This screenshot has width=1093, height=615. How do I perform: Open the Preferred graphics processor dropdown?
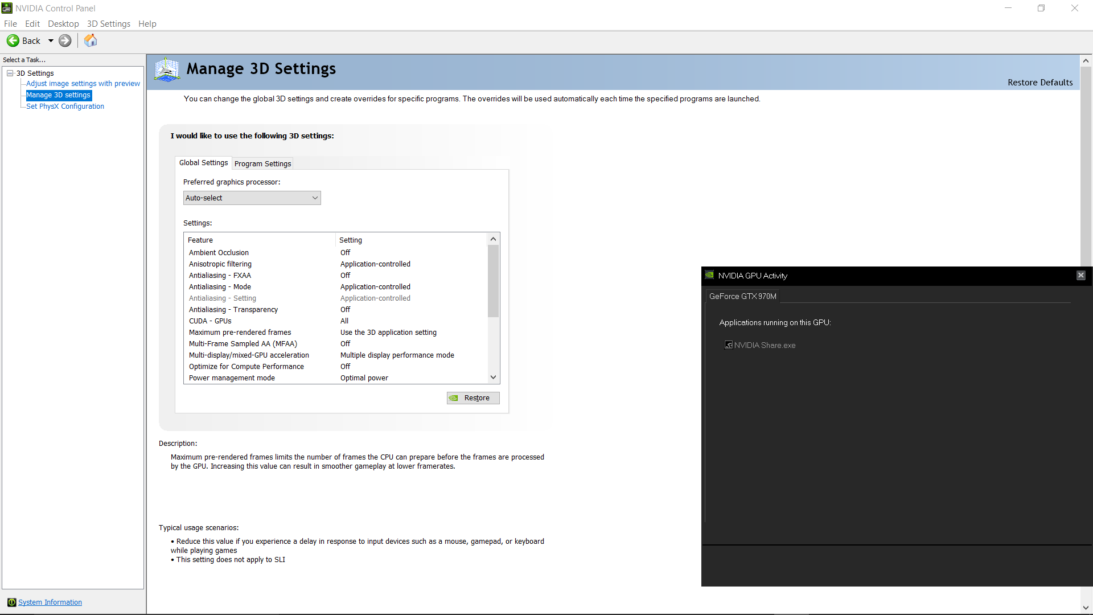[252, 198]
